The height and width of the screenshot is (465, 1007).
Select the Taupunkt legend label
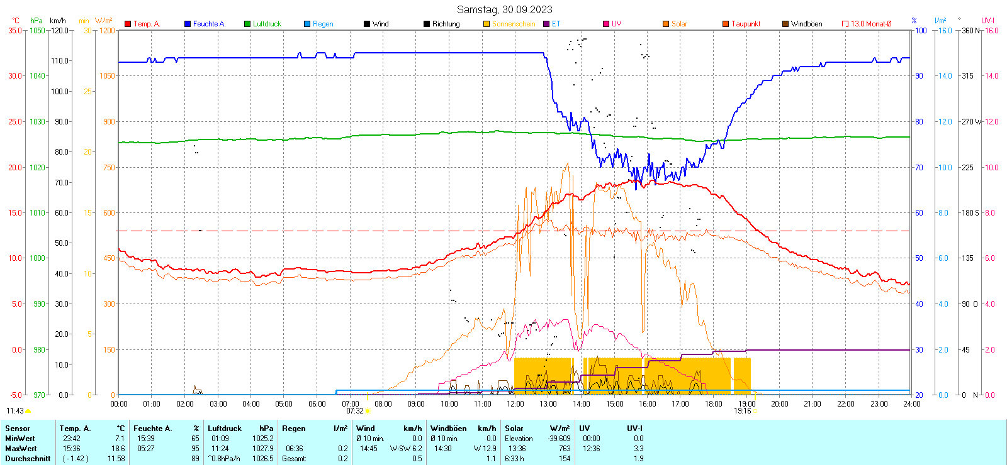(x=746, y=24)
